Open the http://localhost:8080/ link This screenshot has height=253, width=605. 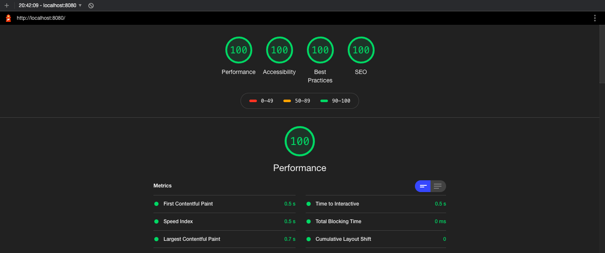[40, 18]
